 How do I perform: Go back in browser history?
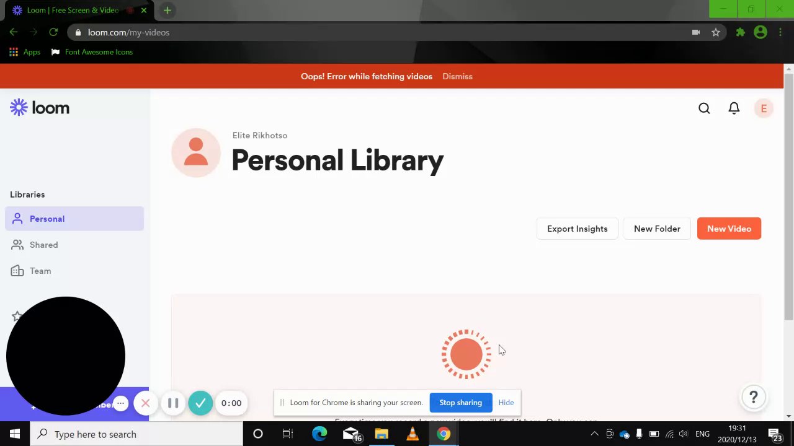point(14,32)
